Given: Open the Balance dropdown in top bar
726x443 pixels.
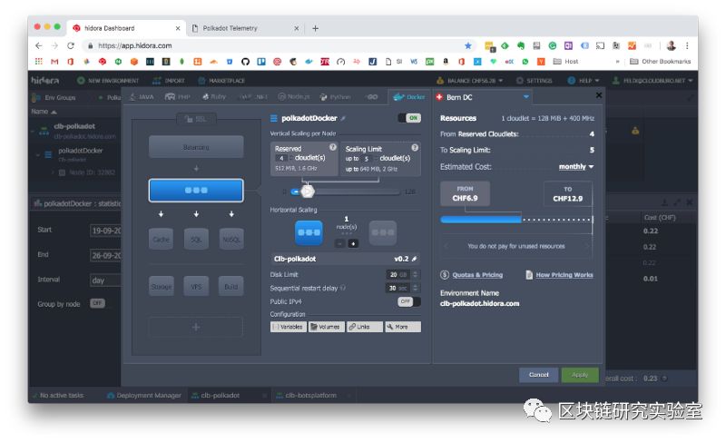Looking at the screenshot, I should tap(469, 81).
